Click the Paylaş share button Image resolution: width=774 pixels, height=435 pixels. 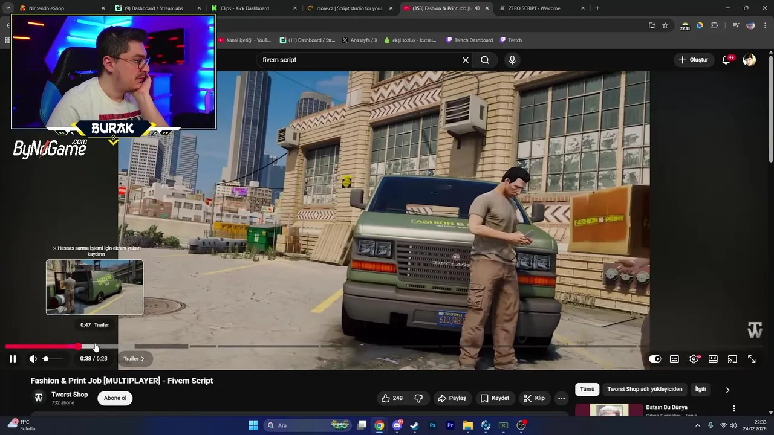click(x=452, y=398)
